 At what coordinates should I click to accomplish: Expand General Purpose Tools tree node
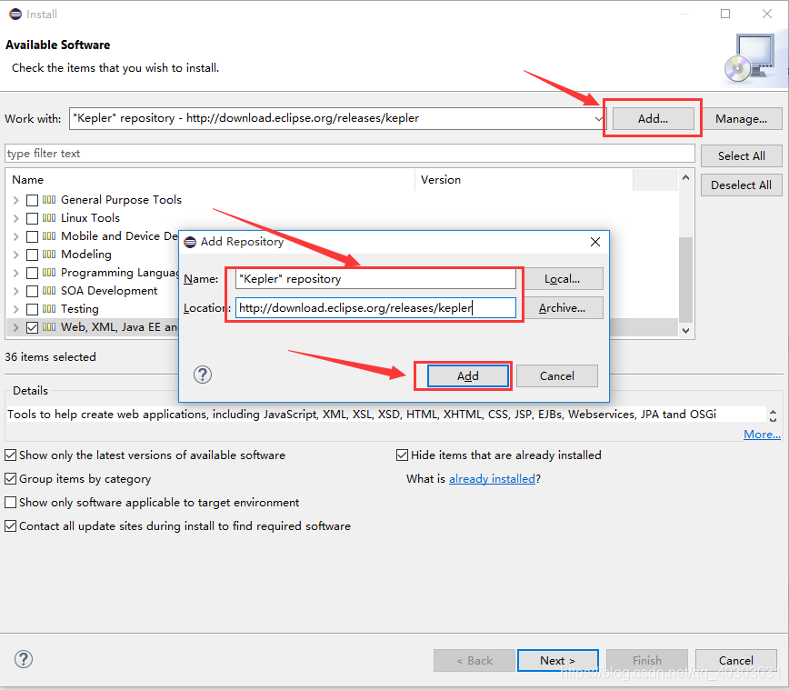point(16,200)
